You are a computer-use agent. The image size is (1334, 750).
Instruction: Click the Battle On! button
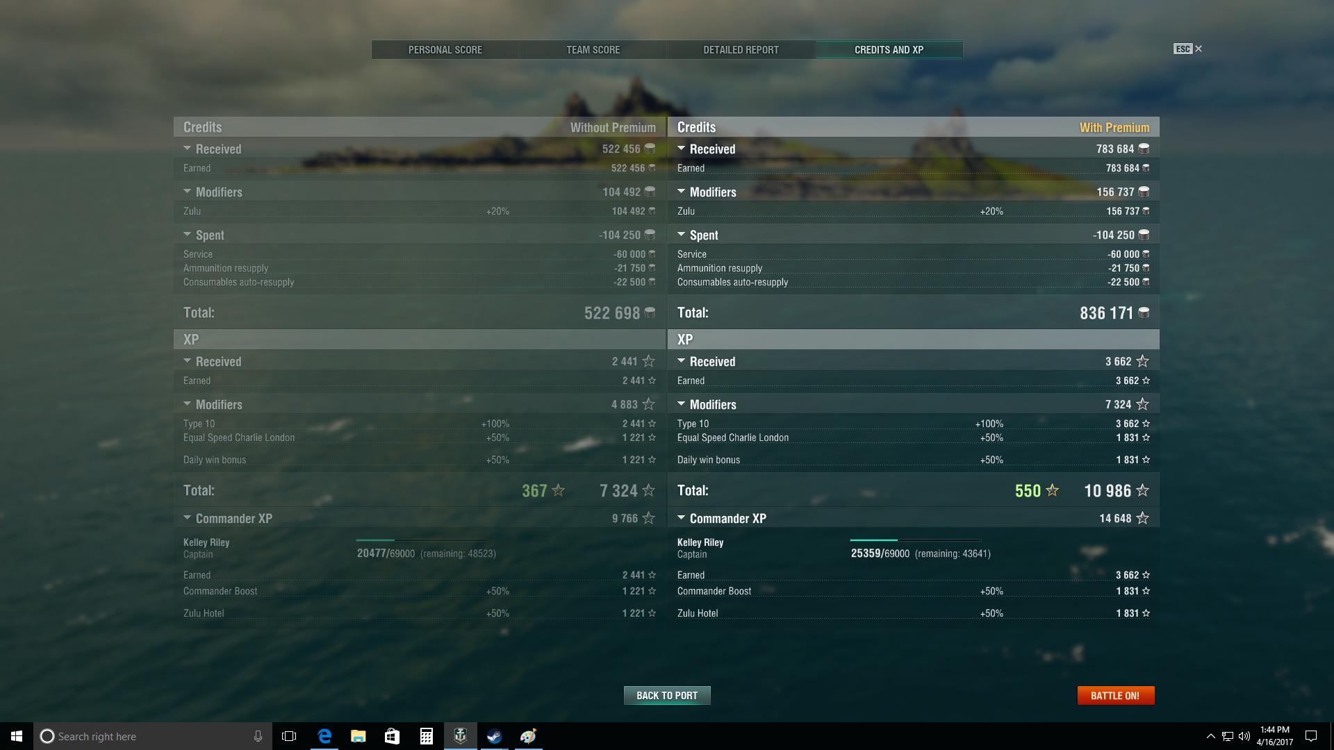(1115, 695)
